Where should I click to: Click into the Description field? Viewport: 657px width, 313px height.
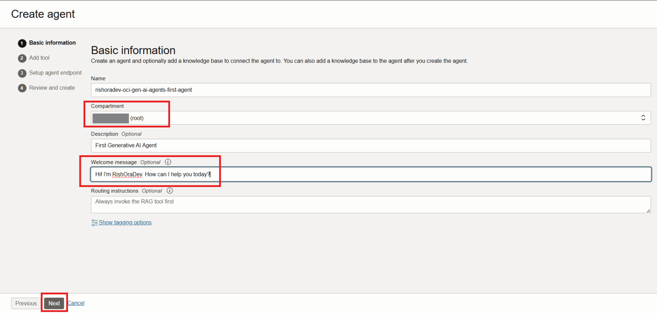(x=370, y=146)
